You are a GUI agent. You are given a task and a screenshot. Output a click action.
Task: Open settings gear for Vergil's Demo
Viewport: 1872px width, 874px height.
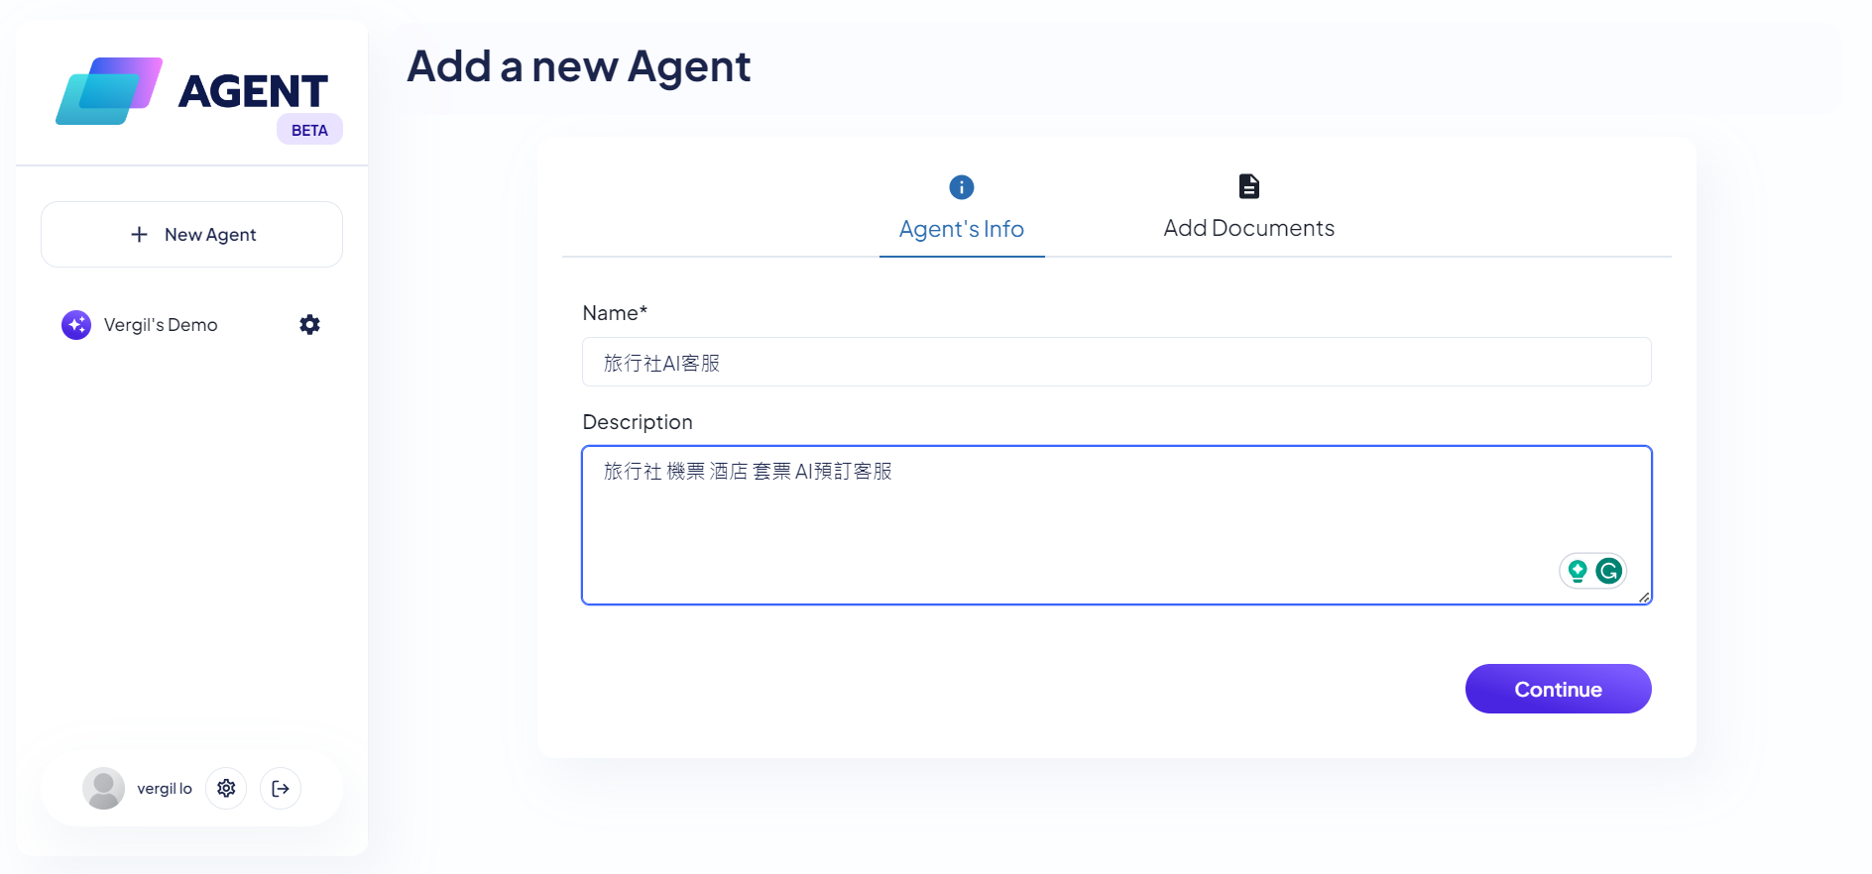point(309,324)
